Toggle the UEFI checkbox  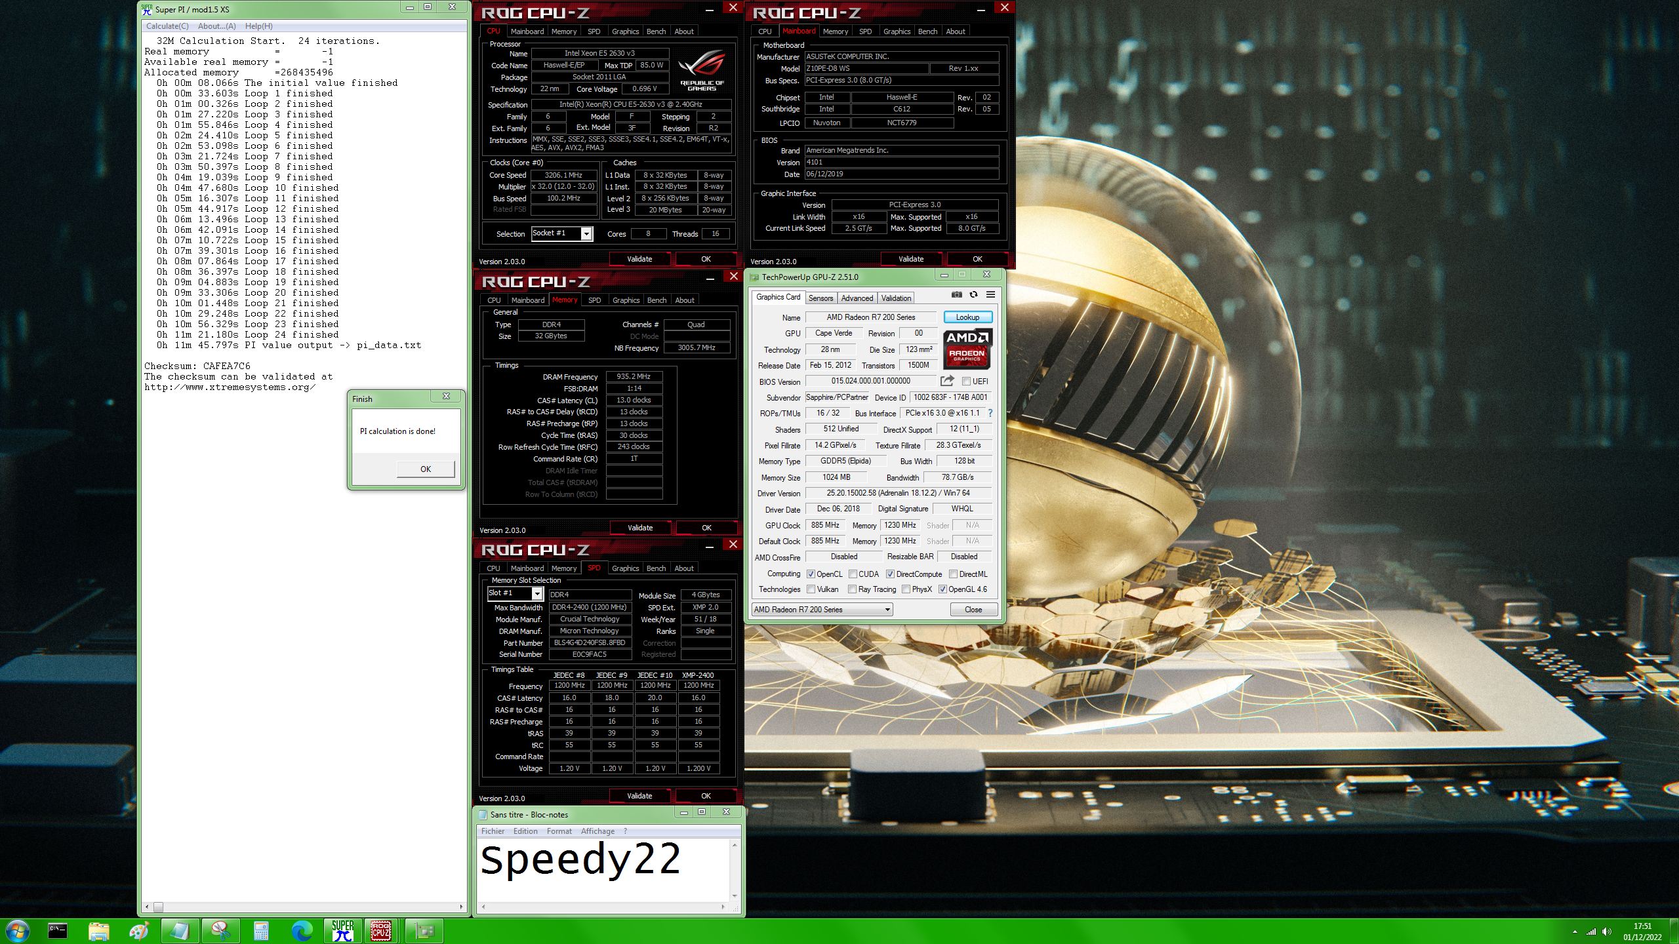click(x=966, y=382)
